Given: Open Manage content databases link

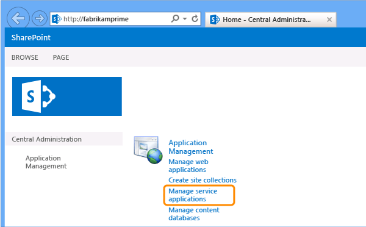Looking at the screenshot, I should point(194,214).
